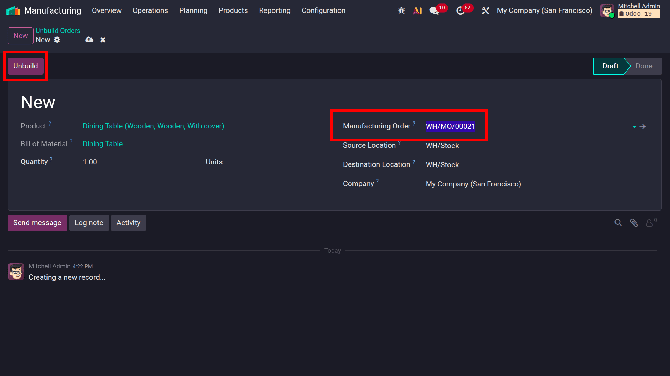
Task: Show followers with the person icon
Action: coord(649,223)
